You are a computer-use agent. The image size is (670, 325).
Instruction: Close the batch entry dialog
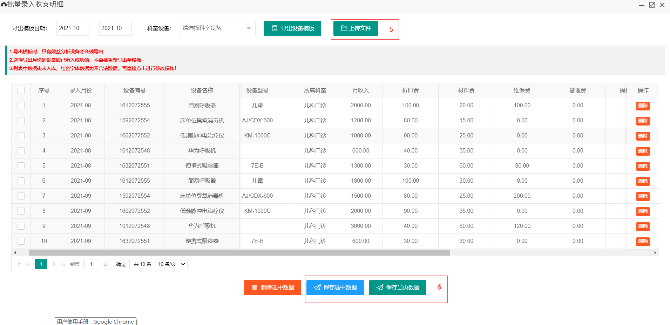[662, 5]
